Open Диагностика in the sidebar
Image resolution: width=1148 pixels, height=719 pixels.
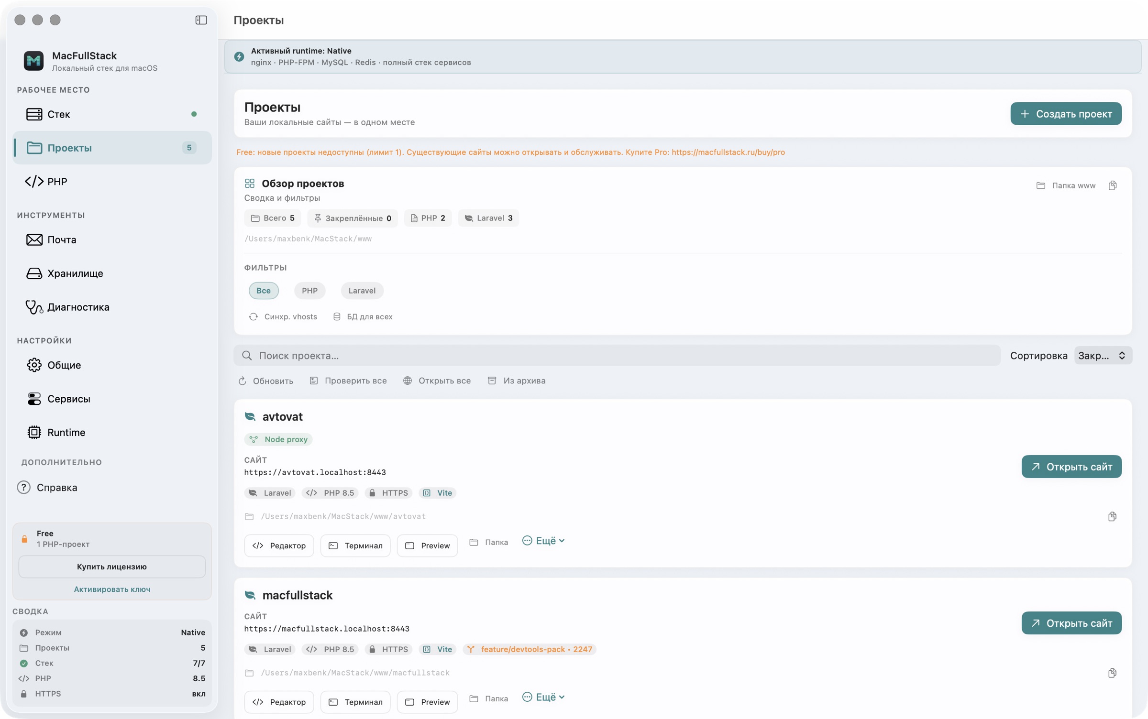(x=112, y=307)
